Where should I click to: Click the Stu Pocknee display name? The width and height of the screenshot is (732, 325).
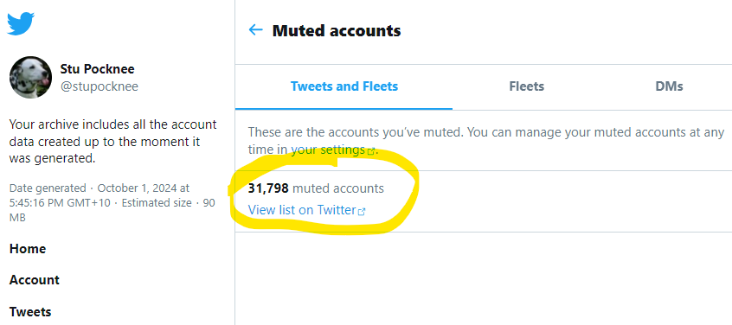97,69
